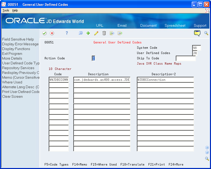The width and height of the screenshot is (211, 169).
Task: Open the Email link in the banner
Action: pyautogui.click(x=122, y=26)
